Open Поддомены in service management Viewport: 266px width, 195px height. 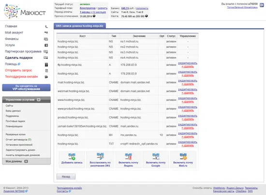pos(12,116)
